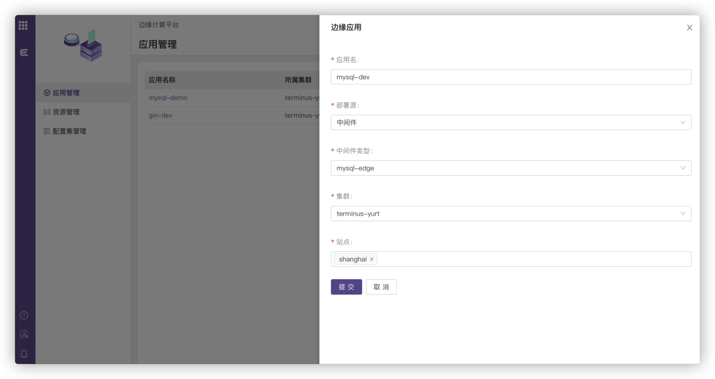This screenshot has height=379, width=715.
Task: Remove the shanghai site tag
Action: (x=371, y=259)
